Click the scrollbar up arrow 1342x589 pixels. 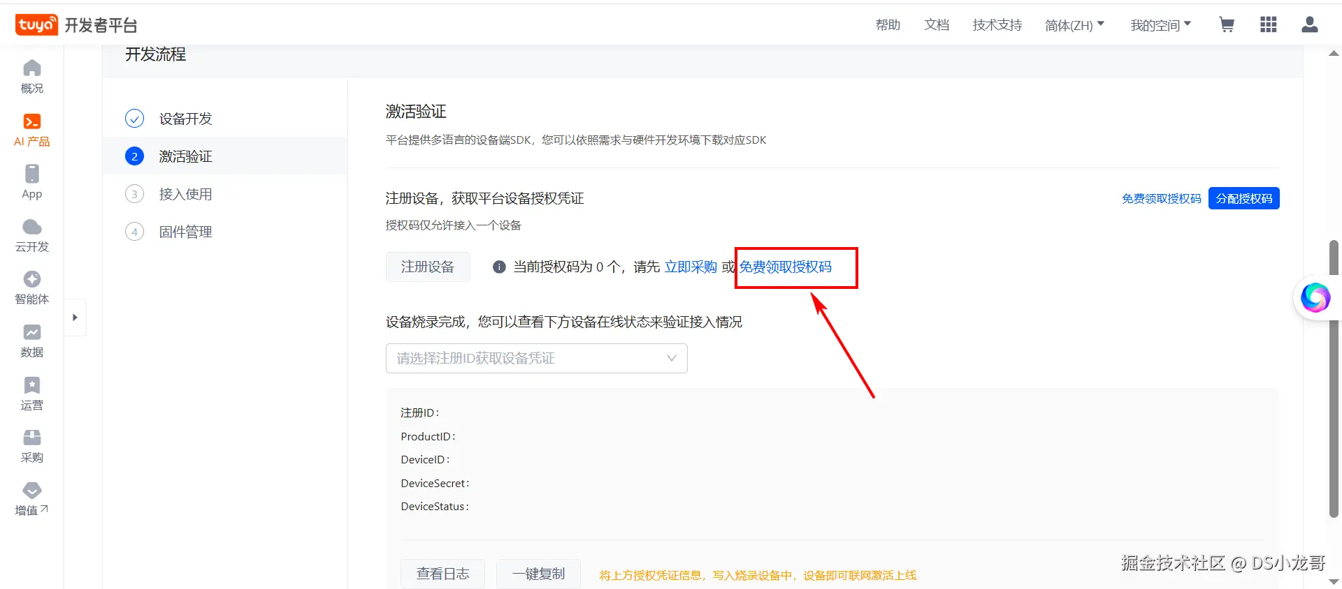click(x=1334, y=53)
